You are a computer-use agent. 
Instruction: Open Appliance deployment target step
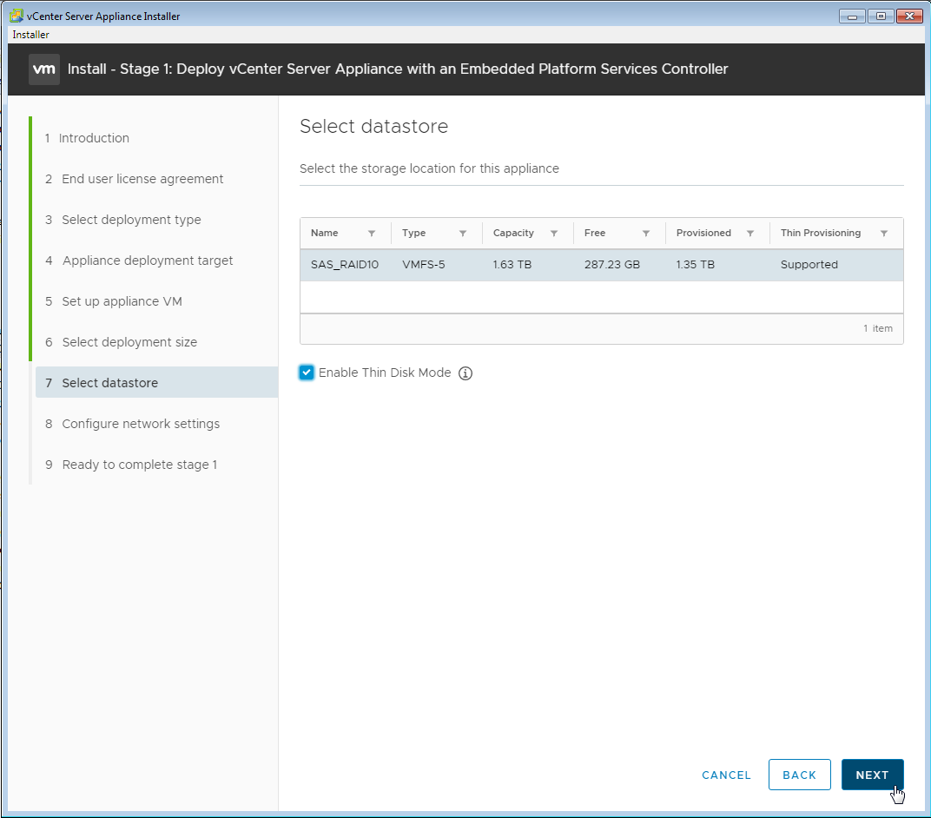pyautogui.click(x=147, y=261)
